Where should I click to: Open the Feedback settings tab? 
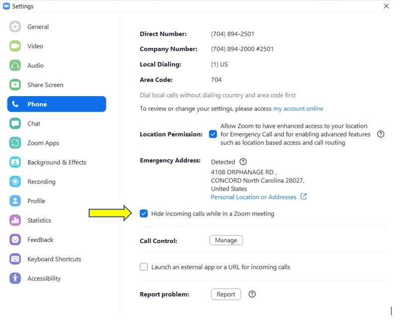click(57, 240)
